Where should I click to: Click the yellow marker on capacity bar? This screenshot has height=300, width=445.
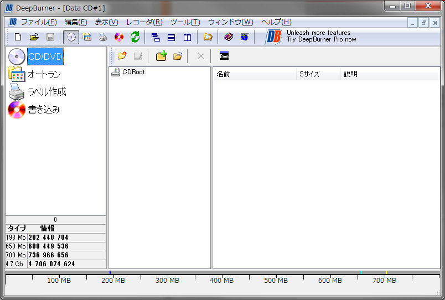tap(386, 272)
